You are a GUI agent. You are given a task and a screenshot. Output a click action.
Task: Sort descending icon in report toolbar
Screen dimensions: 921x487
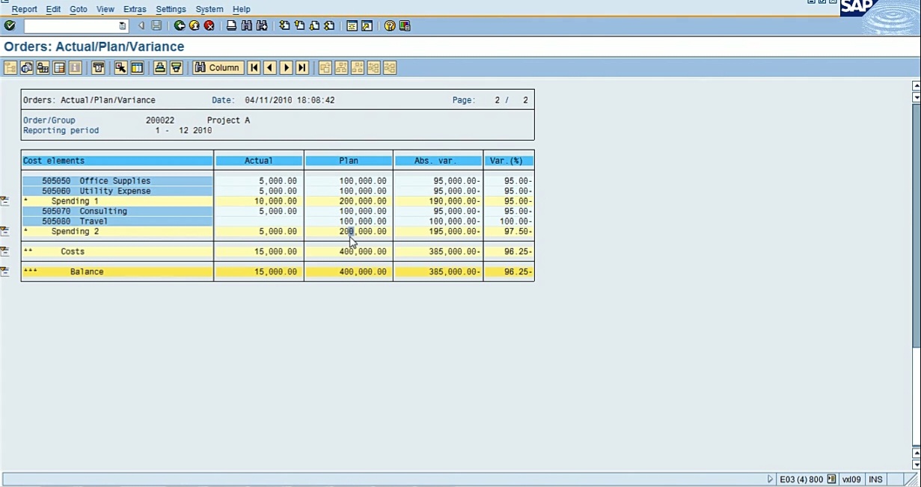click(x=176, y=67)
